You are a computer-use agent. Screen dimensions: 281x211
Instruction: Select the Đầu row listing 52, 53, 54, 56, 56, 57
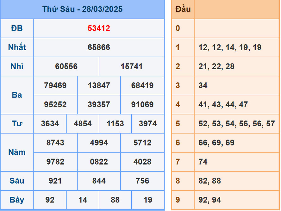pyautogui.click(x=236, y=124)
